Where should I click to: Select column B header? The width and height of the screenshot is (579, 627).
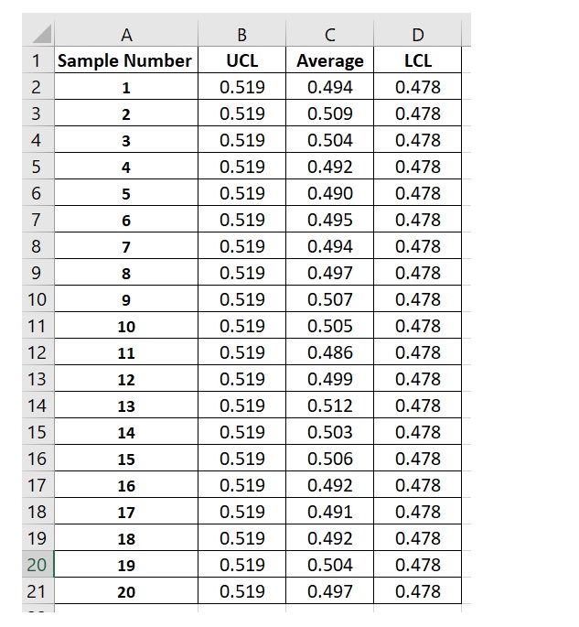[241, 36]
